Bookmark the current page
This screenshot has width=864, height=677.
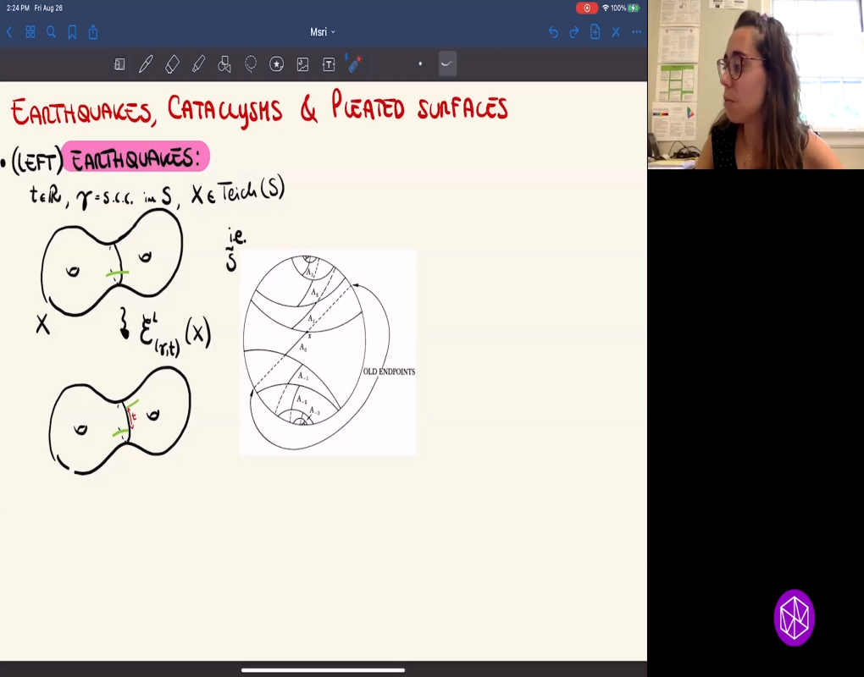73,32
